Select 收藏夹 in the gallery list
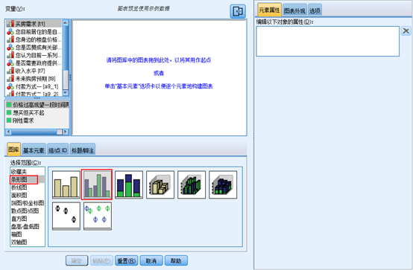Screen dimensions: 413x270 28,172
